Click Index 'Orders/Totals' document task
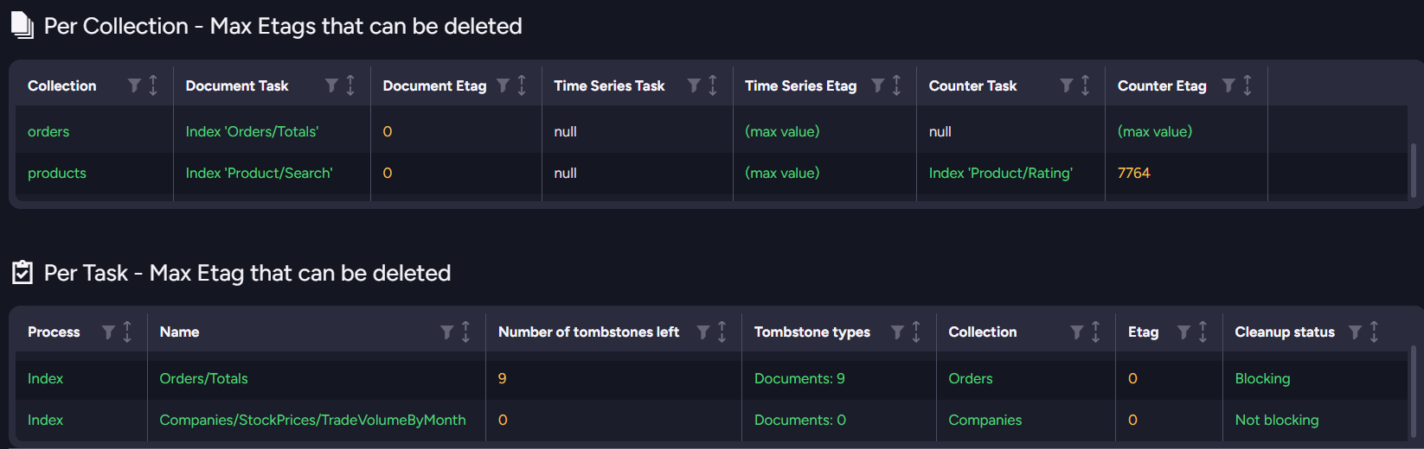 [x=252, y=131]
